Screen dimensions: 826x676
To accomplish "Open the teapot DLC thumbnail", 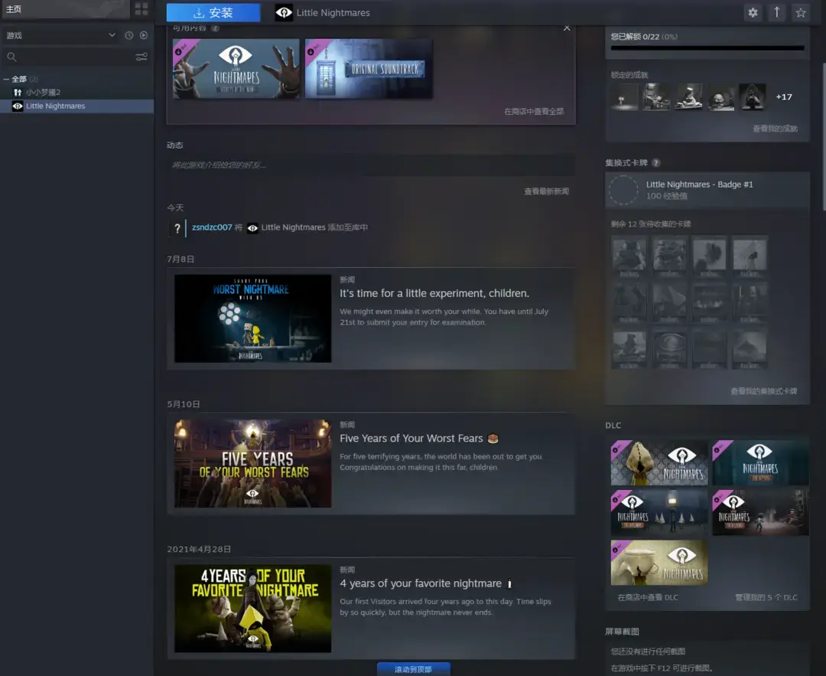I will [659, 562].
